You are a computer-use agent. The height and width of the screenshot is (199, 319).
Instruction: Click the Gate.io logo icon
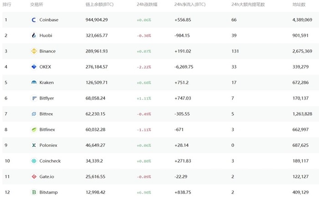[x=34, y=176]
